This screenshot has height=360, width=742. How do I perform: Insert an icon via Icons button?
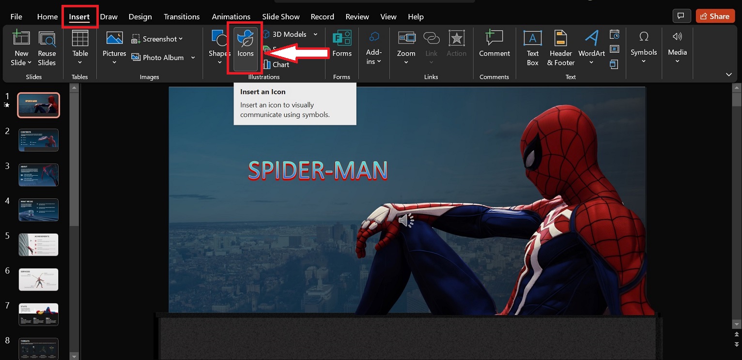click(x=246, y=48)
